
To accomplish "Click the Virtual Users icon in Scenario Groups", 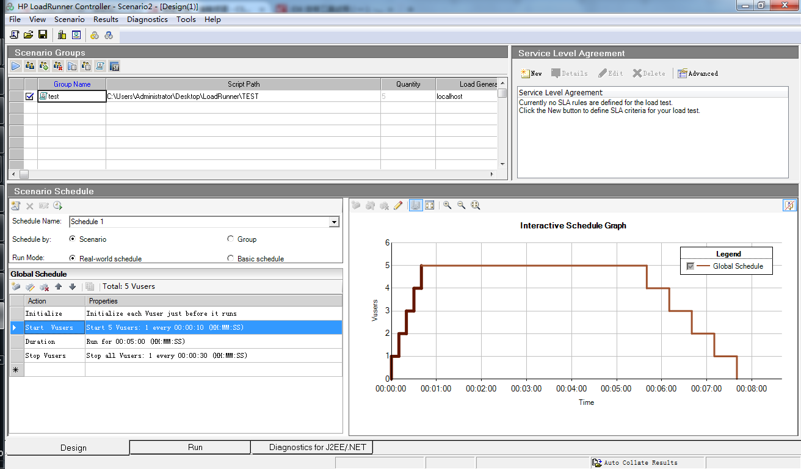I will 30,66.
